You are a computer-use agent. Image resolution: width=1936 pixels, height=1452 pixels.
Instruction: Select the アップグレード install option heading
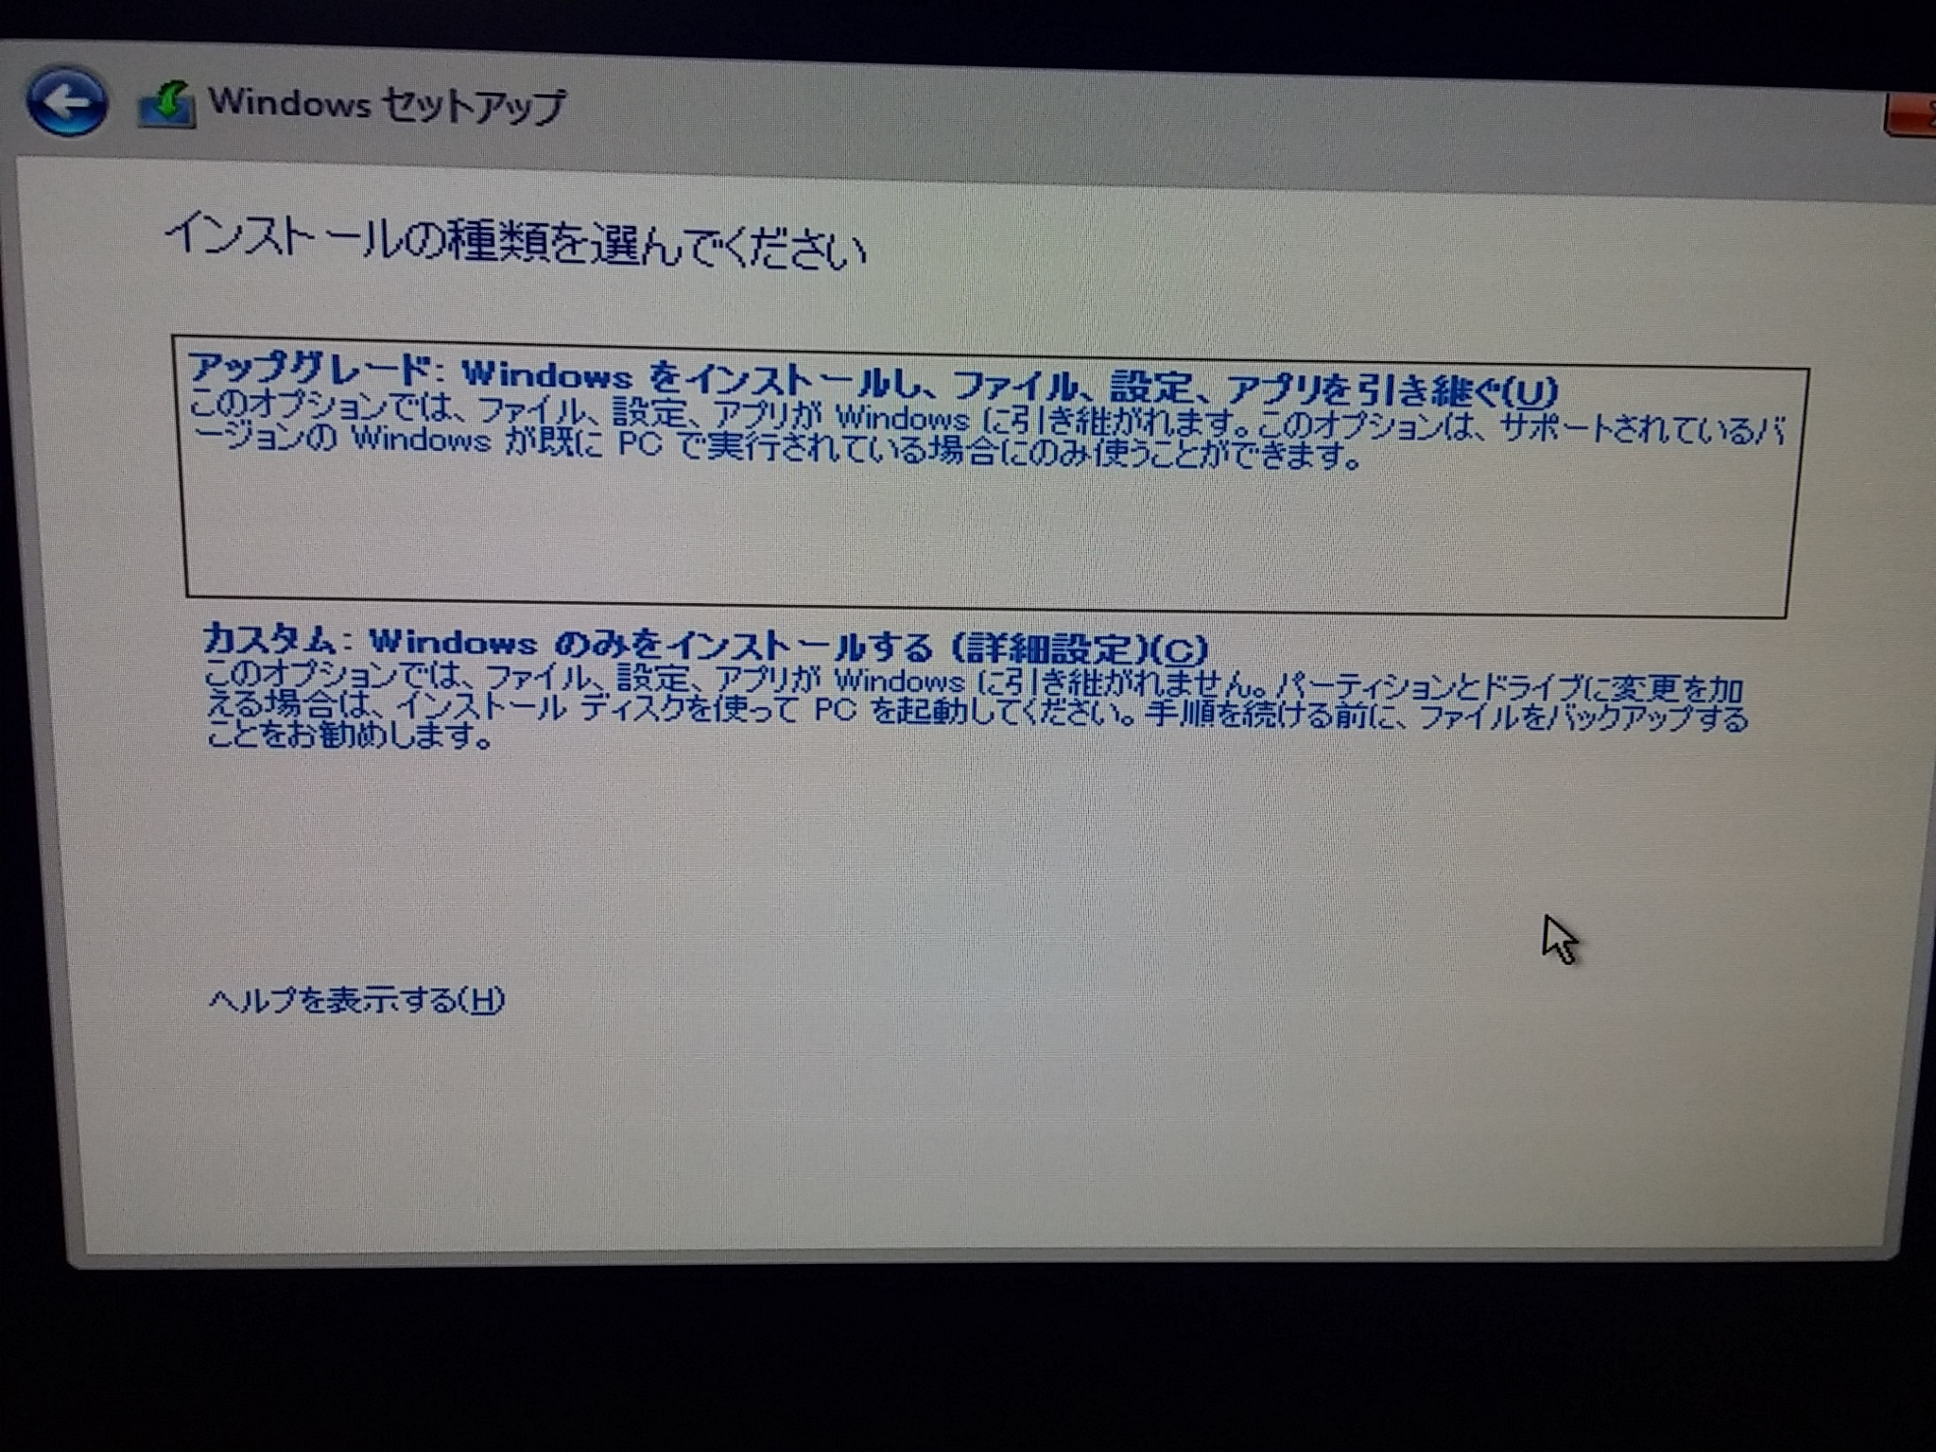coord(310,367)
